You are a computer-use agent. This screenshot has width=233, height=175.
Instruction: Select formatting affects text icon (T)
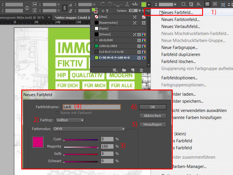click(107, 10)
